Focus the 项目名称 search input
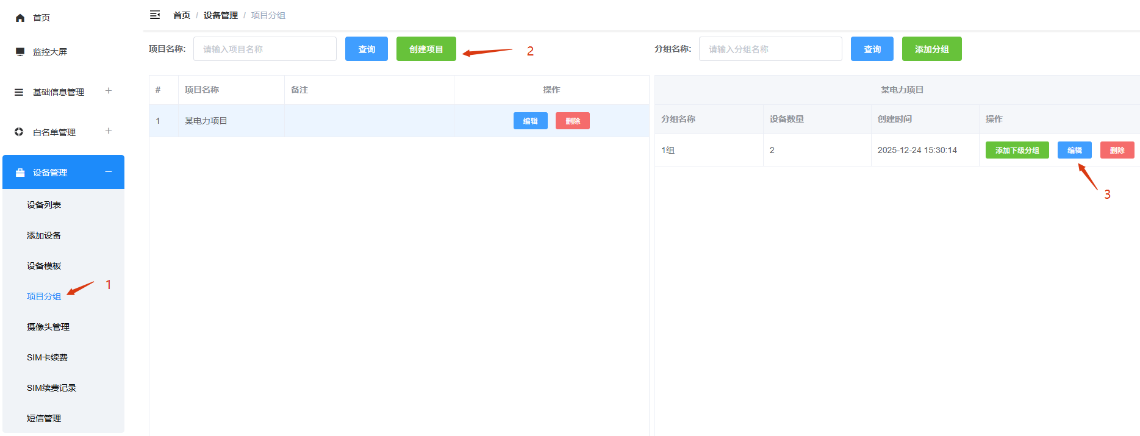The width and height of the screenshot is (1140, 436). coord(265,49)
